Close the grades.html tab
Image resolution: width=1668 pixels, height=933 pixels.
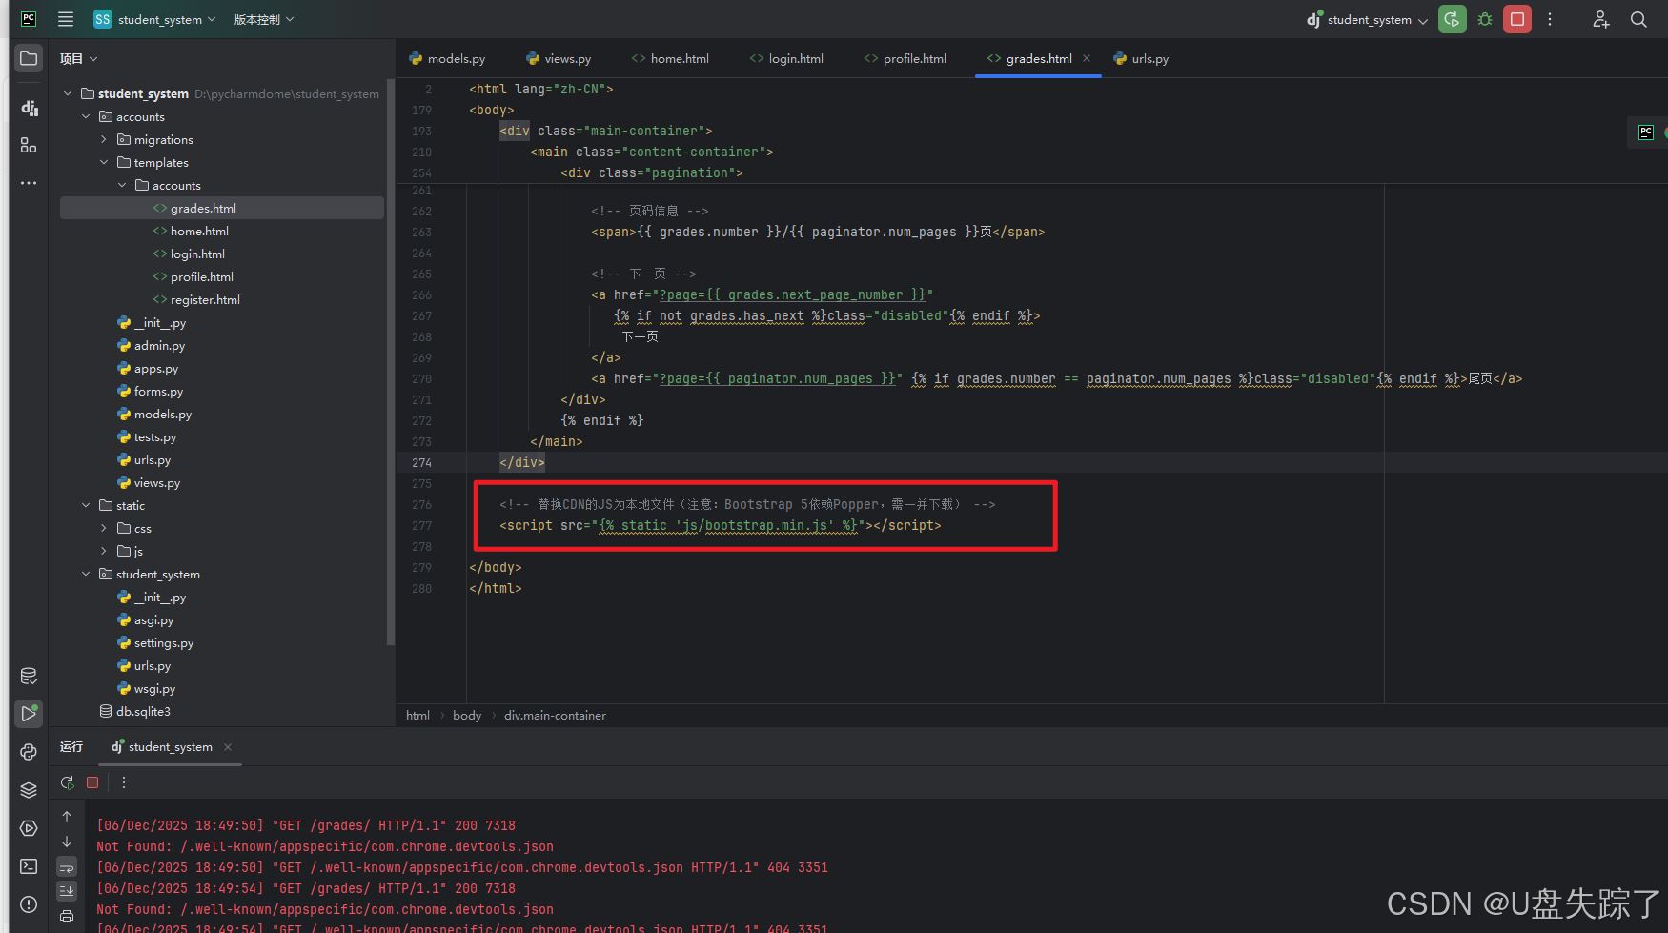tap(1087, 58)
